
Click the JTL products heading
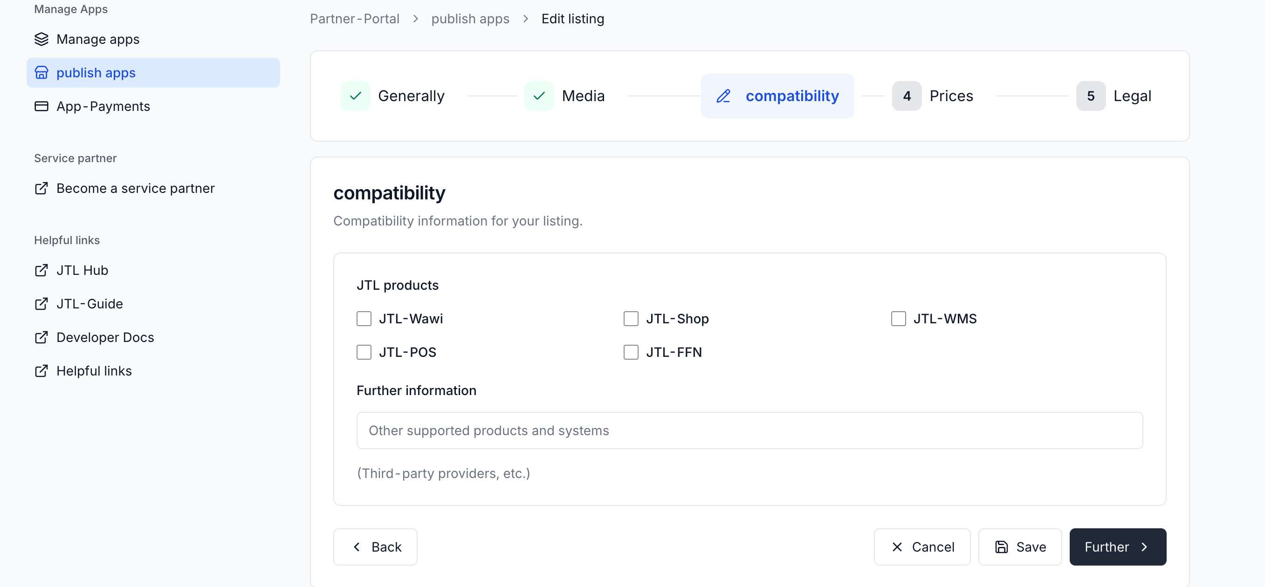[x=397, y=285]
